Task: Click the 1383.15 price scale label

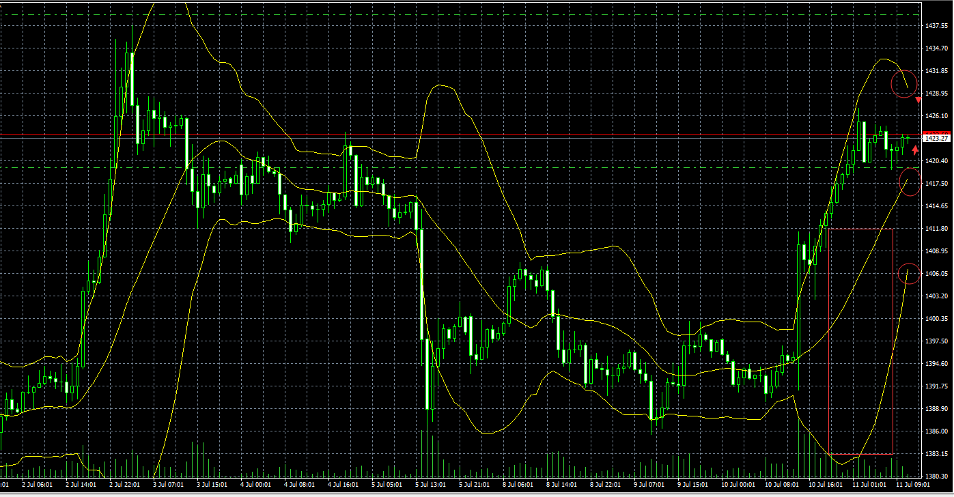Action: tap(935, 453)
